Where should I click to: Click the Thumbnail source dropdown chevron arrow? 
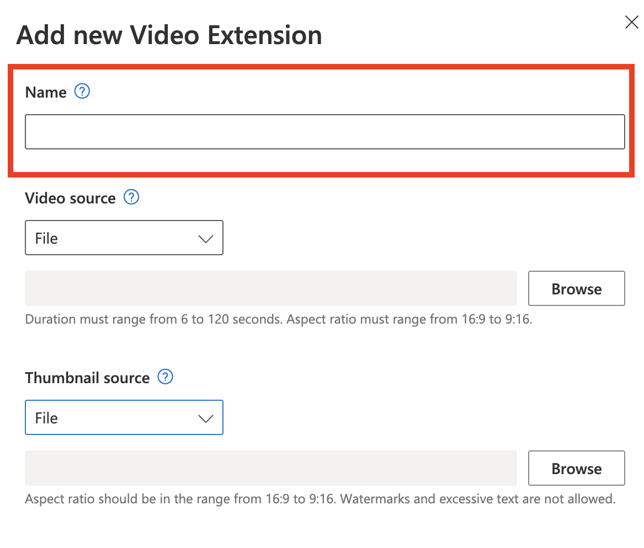tap(205, 418)
